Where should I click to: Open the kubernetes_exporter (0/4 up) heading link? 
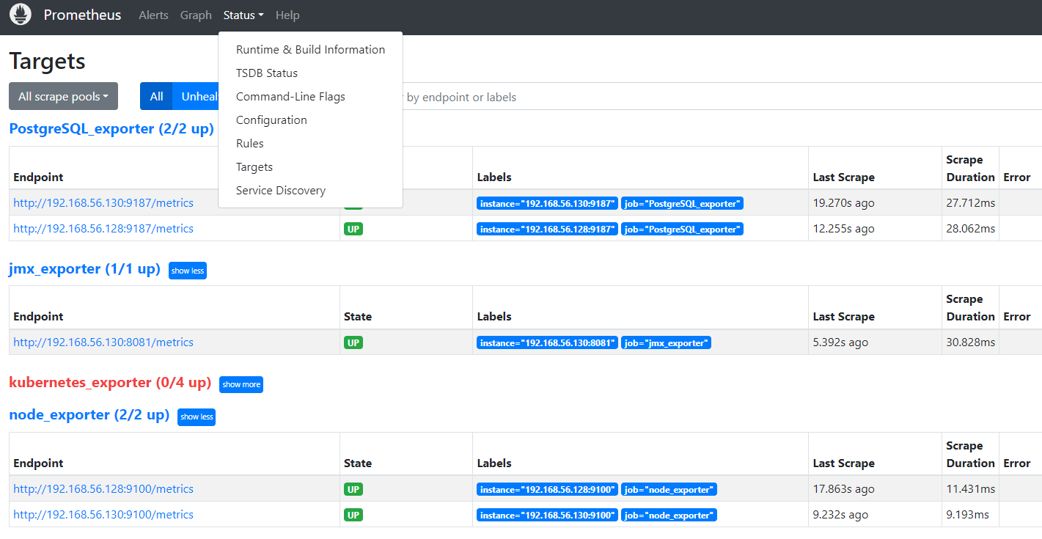(x=110, y=383)
